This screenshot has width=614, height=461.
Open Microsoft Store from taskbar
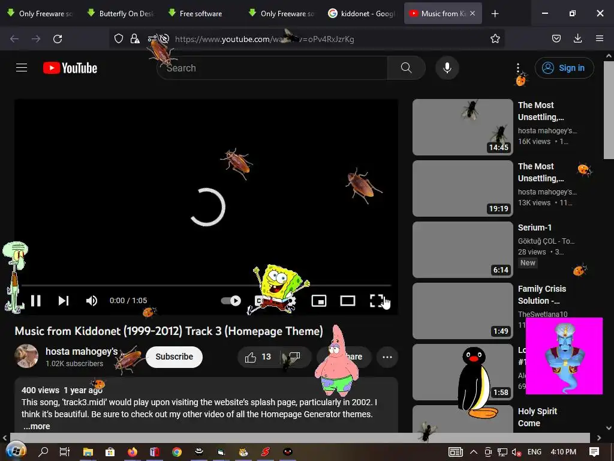110,451
